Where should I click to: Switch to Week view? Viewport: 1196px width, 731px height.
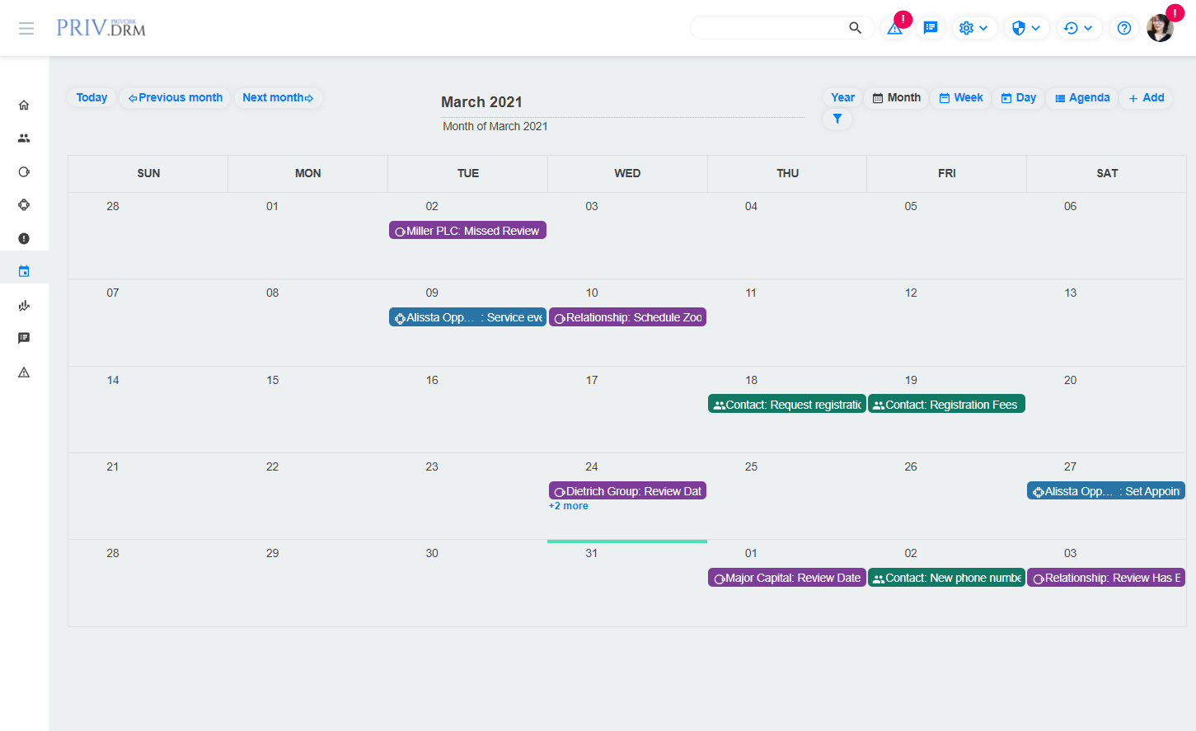960,98
